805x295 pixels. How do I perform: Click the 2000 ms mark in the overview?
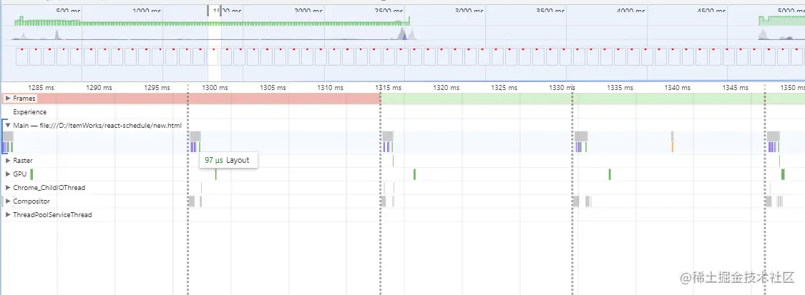(x=308, y=11)
